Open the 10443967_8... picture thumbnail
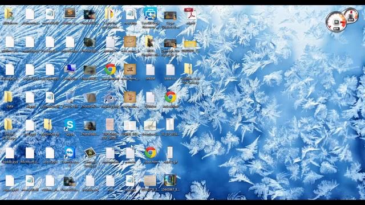Image resolution: width=365 pixels, height=205 pixels. click(x=170, y=181)
